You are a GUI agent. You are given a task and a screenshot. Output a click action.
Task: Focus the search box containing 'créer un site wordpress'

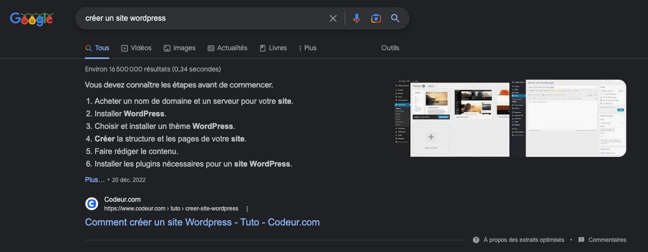(203, 18)
